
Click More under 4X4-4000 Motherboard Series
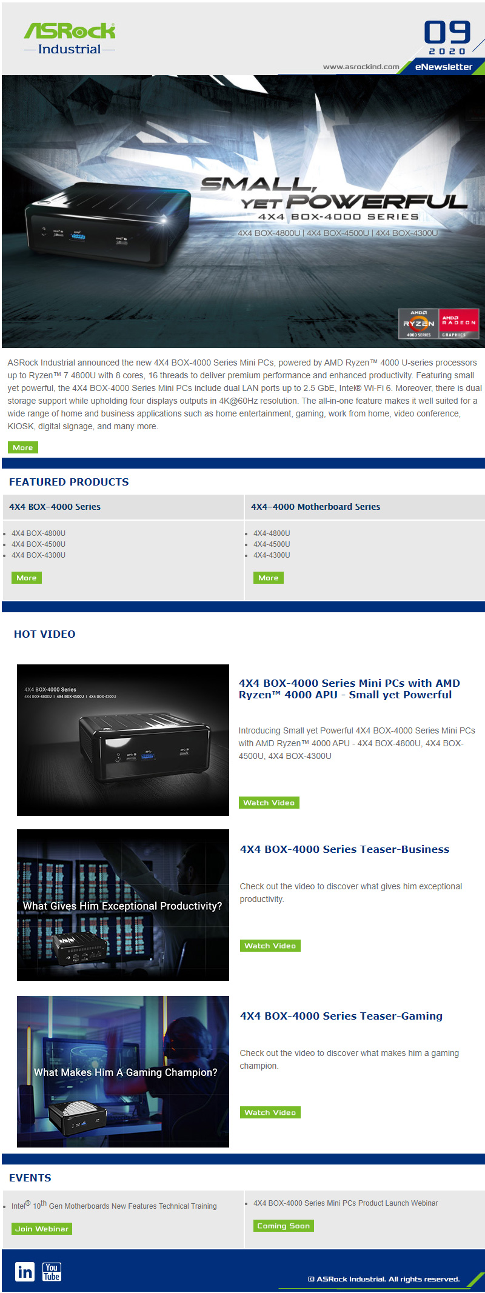pyautogui.click(x=269, y=578)
